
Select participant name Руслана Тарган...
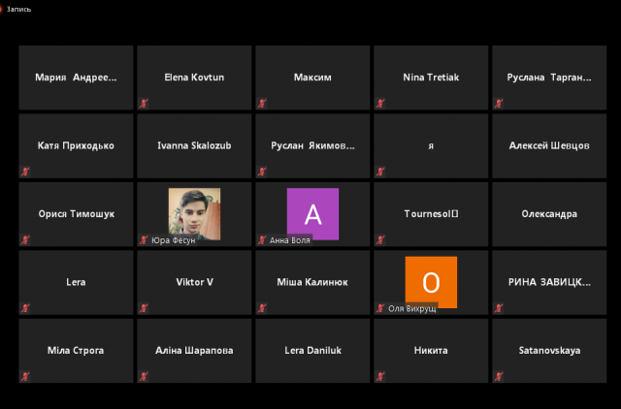pos(549,78)
